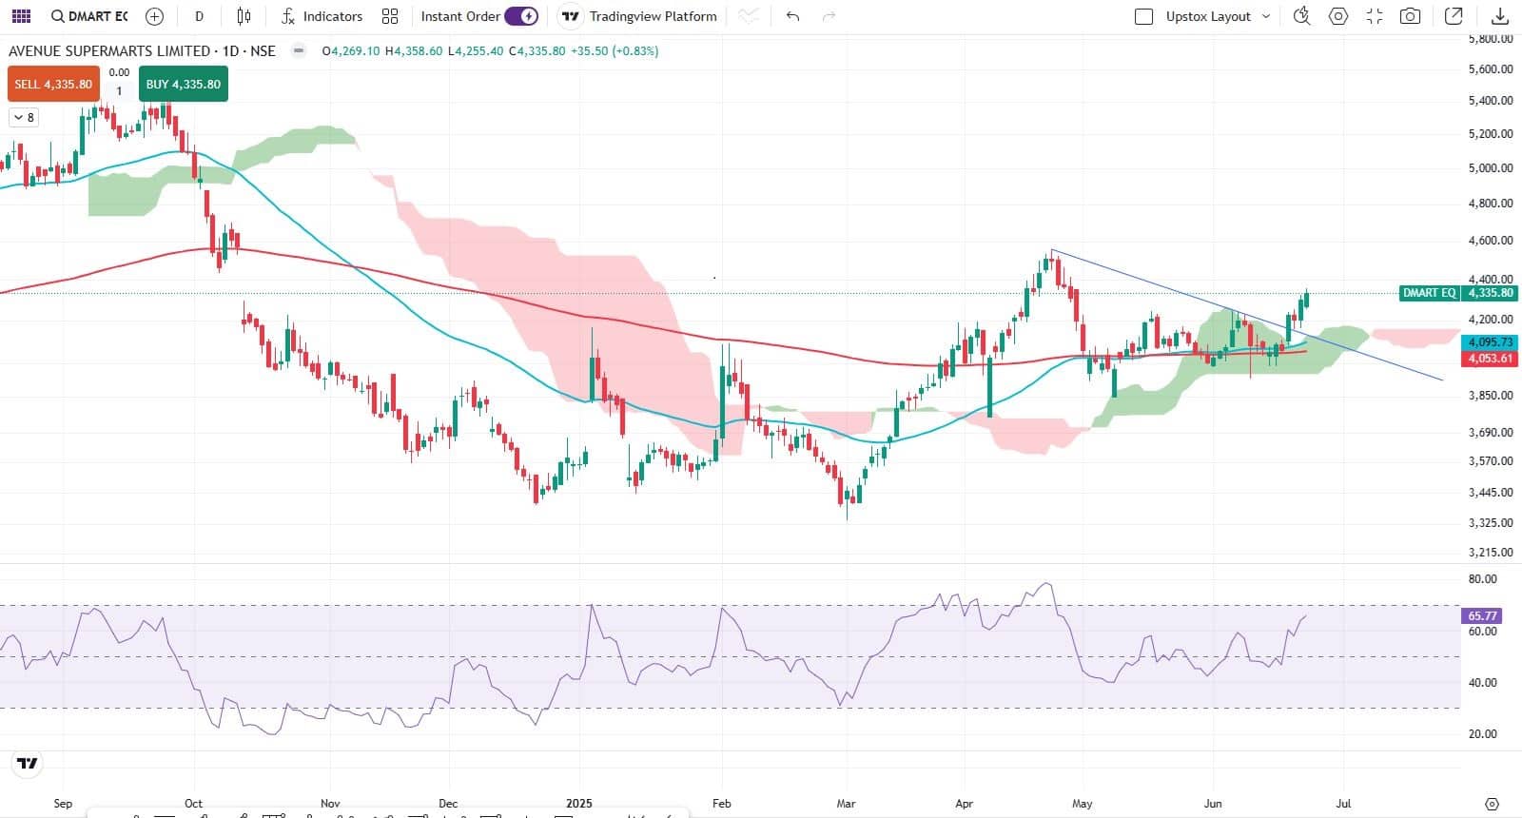Click the quick search lightning icon
Screen dimensions: 1522x818
tap(1301, 16)
